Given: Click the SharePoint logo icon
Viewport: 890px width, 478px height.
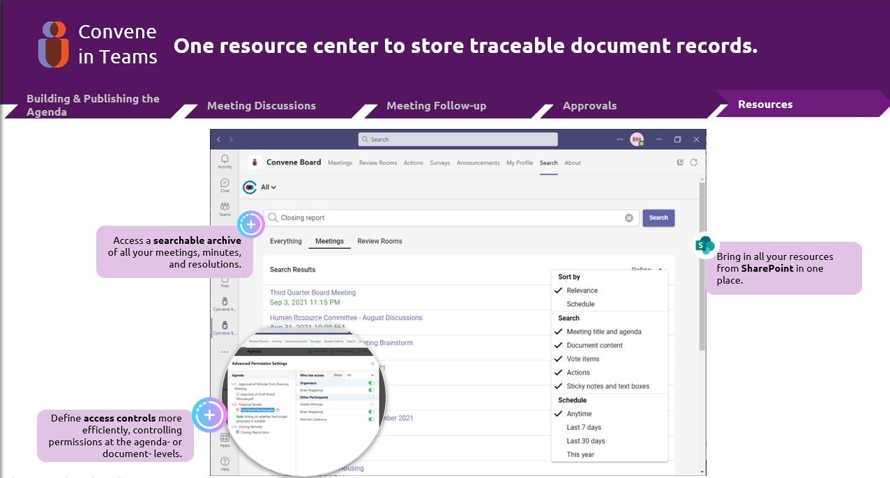Looking at the screenshot, I should pyautogui.click(x=706, y=245).
